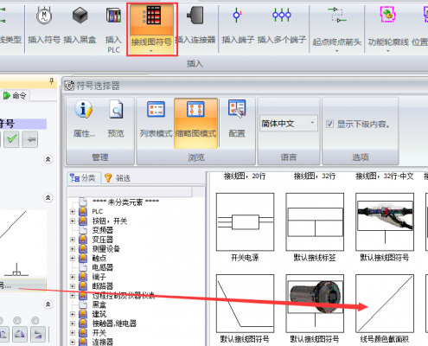428x346 pixels.
Task: Click the 插入端子 terminal icon
Action: click(x=237, y=15)
